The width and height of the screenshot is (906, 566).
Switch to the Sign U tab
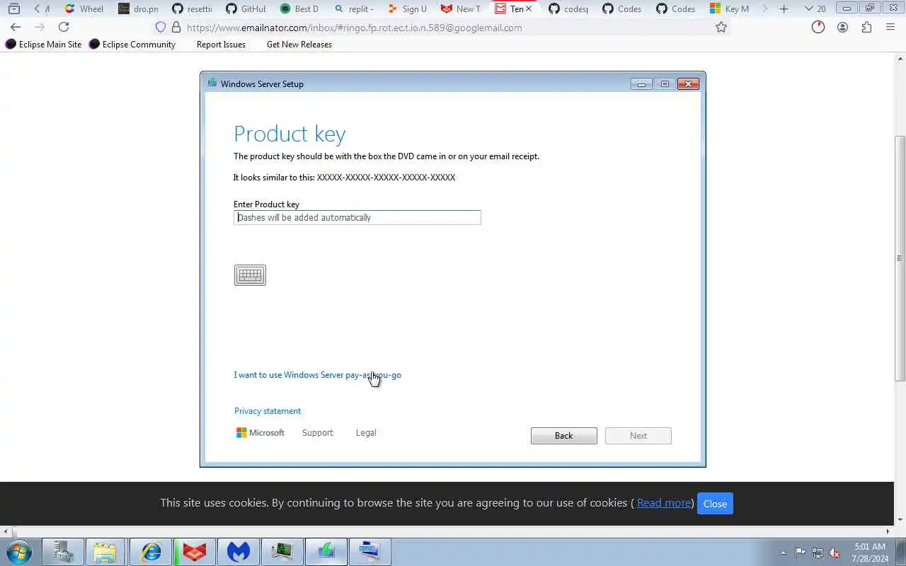(408, 8)
